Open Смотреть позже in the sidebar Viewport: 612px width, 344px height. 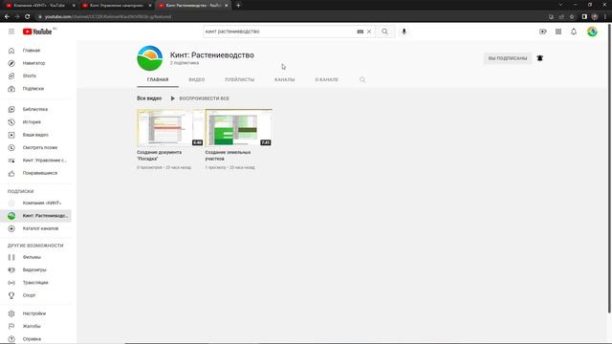click(x=35, y=148)
